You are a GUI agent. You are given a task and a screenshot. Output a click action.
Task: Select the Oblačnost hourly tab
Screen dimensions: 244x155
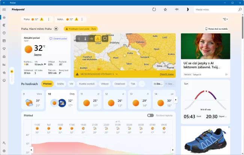[120, 84]
